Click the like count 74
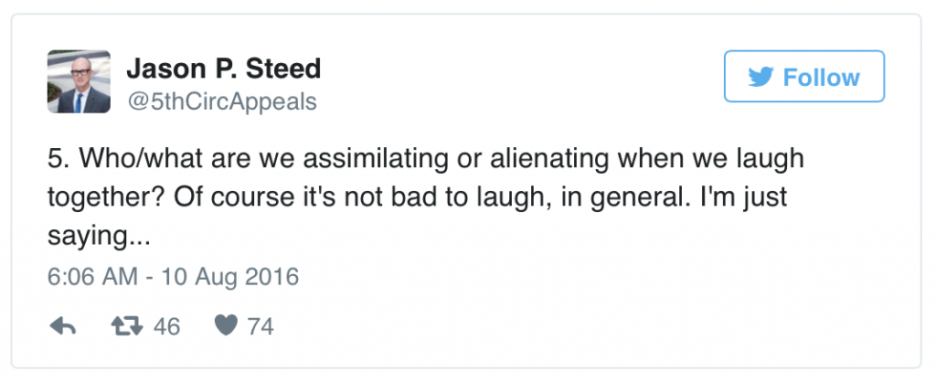 [x=261, y=326]
